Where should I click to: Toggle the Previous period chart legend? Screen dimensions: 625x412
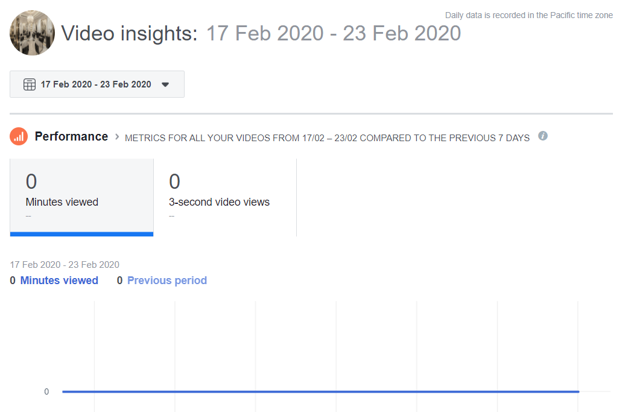coord(167,280)
